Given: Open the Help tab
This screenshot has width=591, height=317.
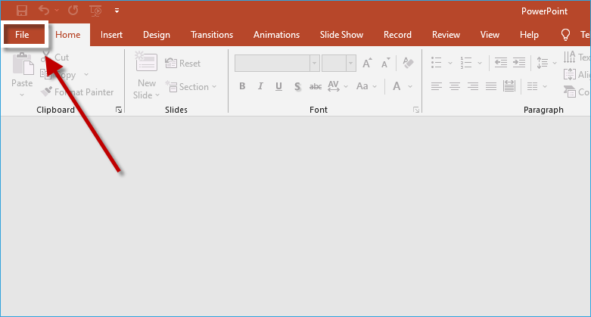Looking at the screenshot, I should [x=529, y=35].
